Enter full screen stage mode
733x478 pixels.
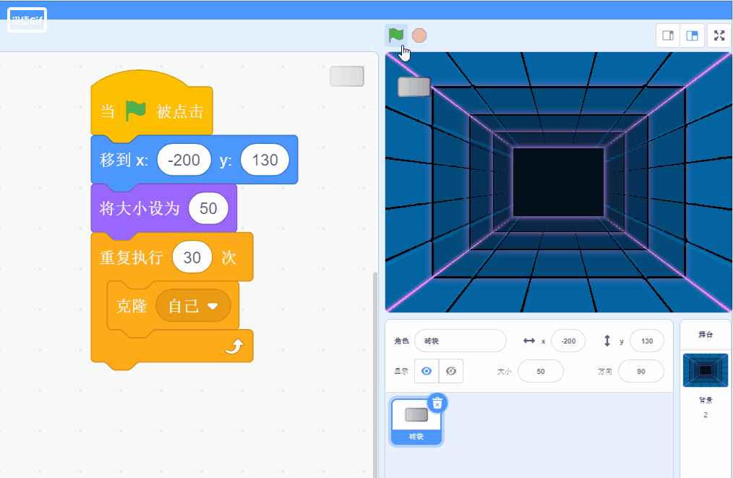[719, 35]
